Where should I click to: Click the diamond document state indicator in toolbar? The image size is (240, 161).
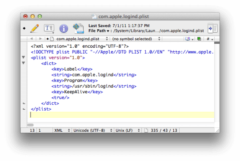click(24, 28)
